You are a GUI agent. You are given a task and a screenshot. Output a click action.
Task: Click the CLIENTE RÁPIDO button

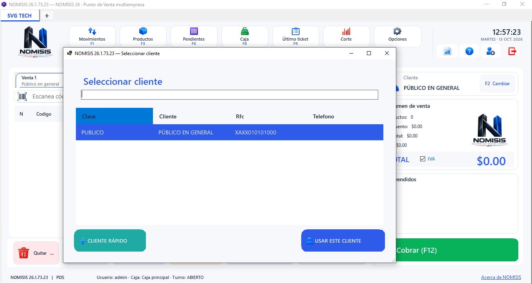[x=110, y=241]
